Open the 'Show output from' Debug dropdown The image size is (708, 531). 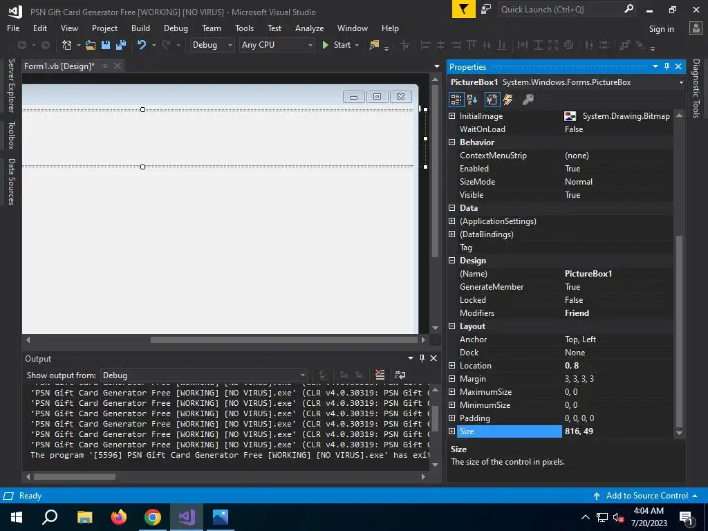click(204, 375)
